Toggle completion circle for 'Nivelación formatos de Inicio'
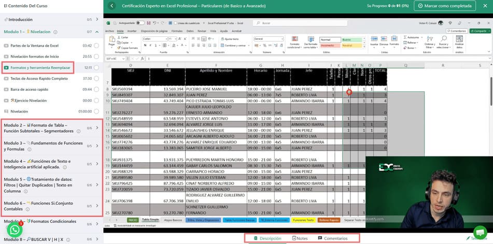493x244 pixels. click(x=96, y=56)
